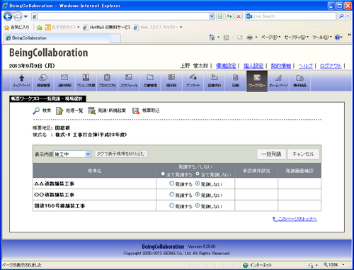
Task: Click the Print icon in command bar
Action: [x=249, y=38]
